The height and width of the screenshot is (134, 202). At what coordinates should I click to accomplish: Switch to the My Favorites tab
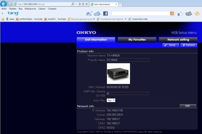coord(137,40)
